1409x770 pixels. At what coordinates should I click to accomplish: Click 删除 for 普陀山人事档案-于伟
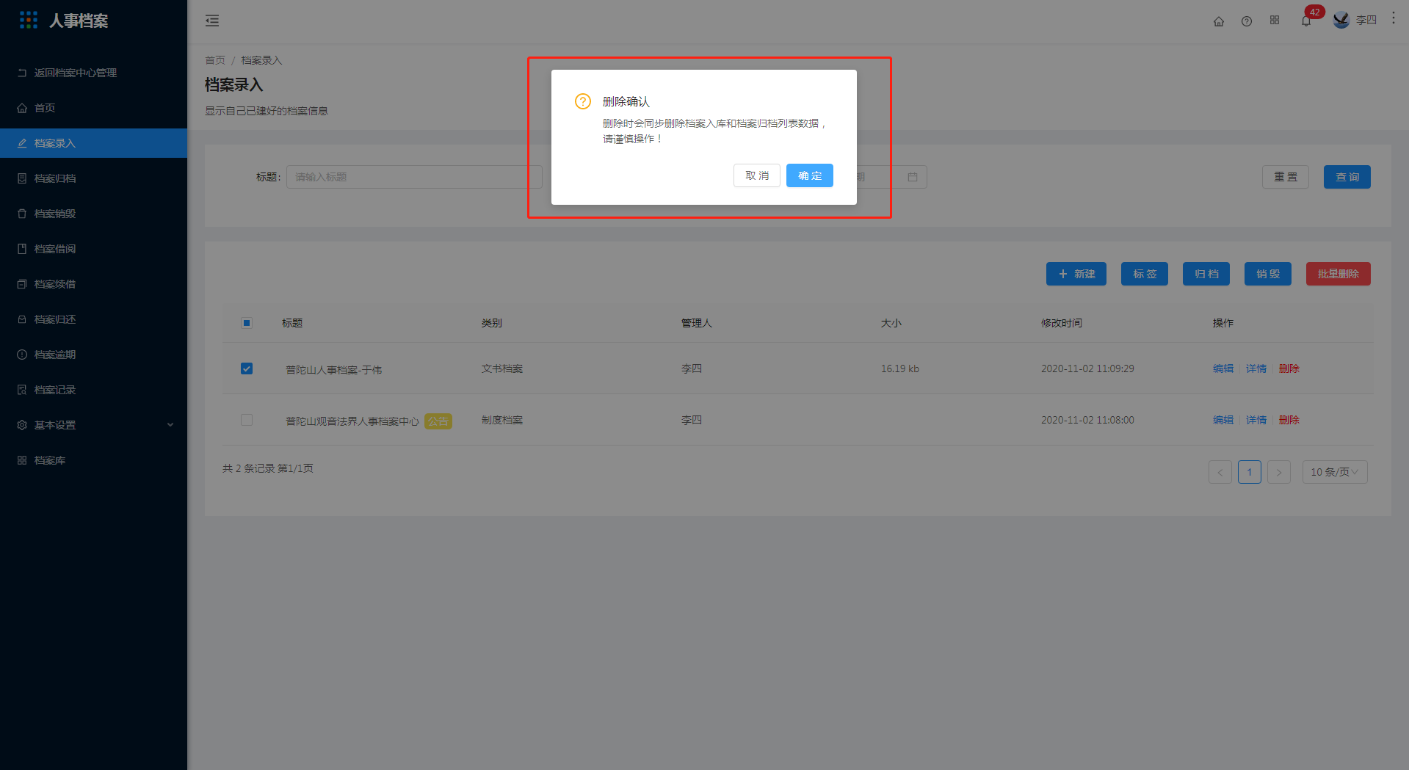[1289, 368]
